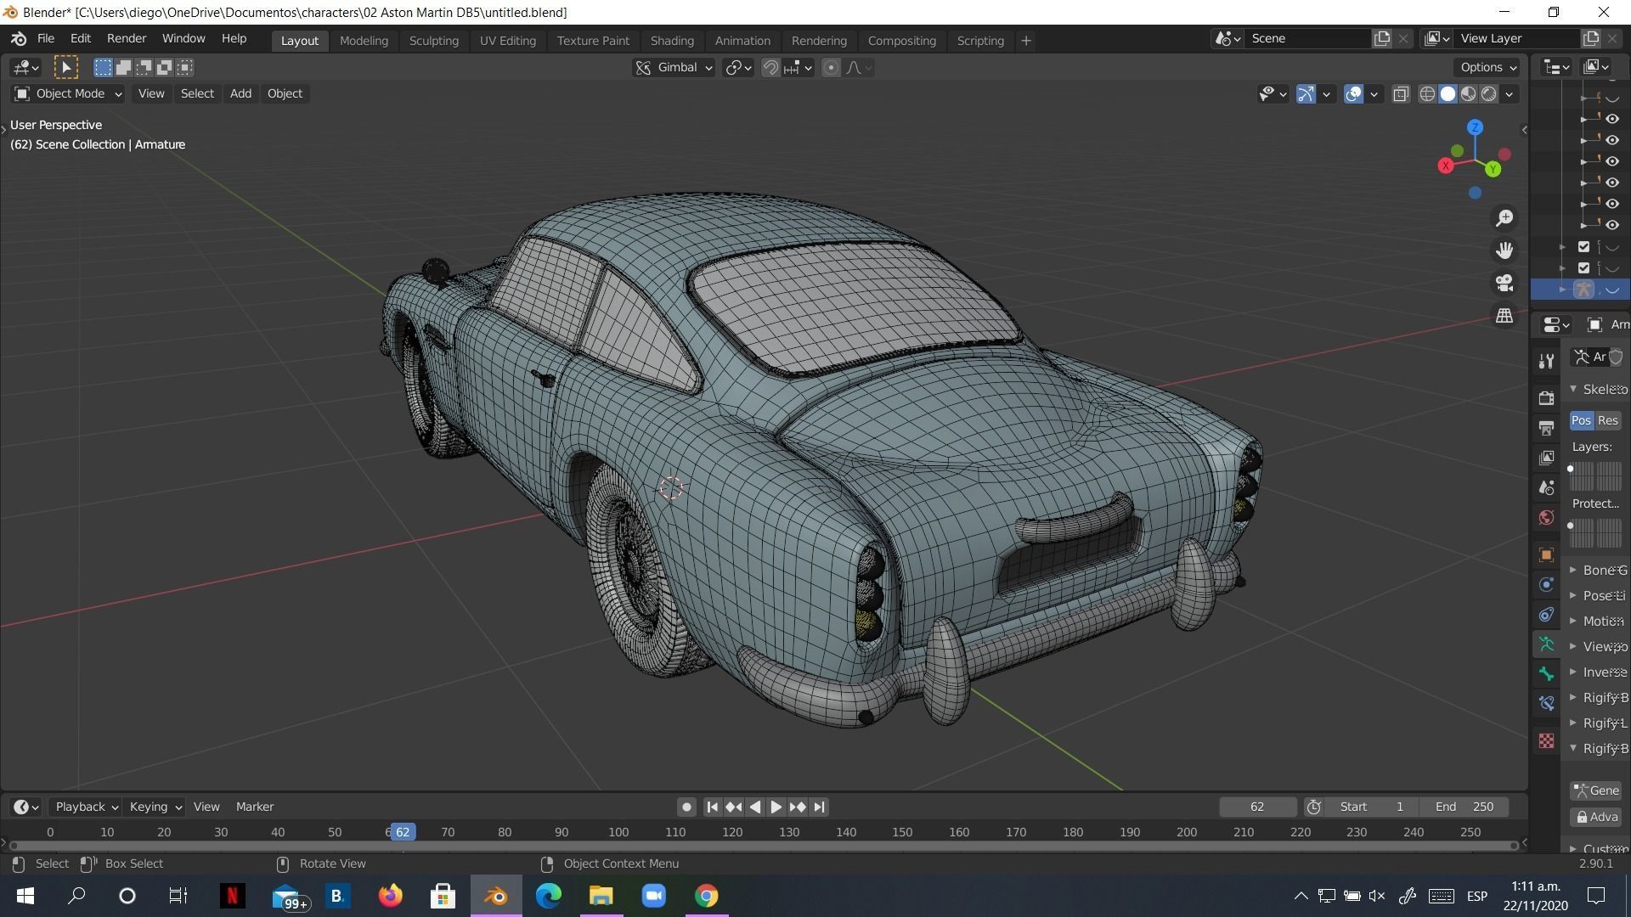Open the outliner filter dropdown
This screenshot has width=1631, height=917.
click(1597, 67)
